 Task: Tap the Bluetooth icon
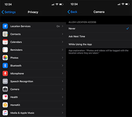point(5,66)
